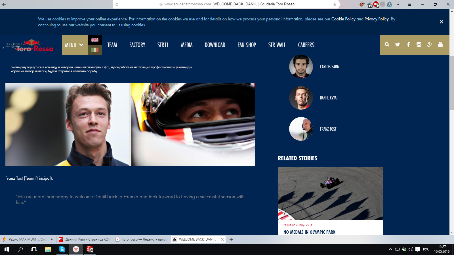This screenshot has width=454, height=255.
Task: Open the extension showing badge 11
Action: [369, 5]
